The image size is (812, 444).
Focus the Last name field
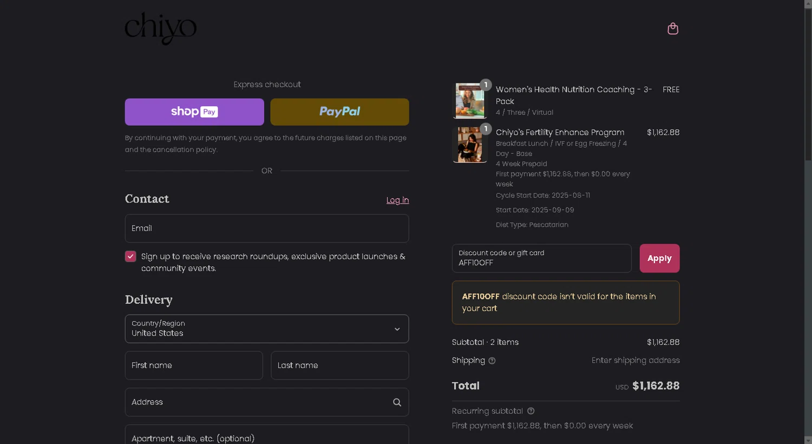click(340, 365)
